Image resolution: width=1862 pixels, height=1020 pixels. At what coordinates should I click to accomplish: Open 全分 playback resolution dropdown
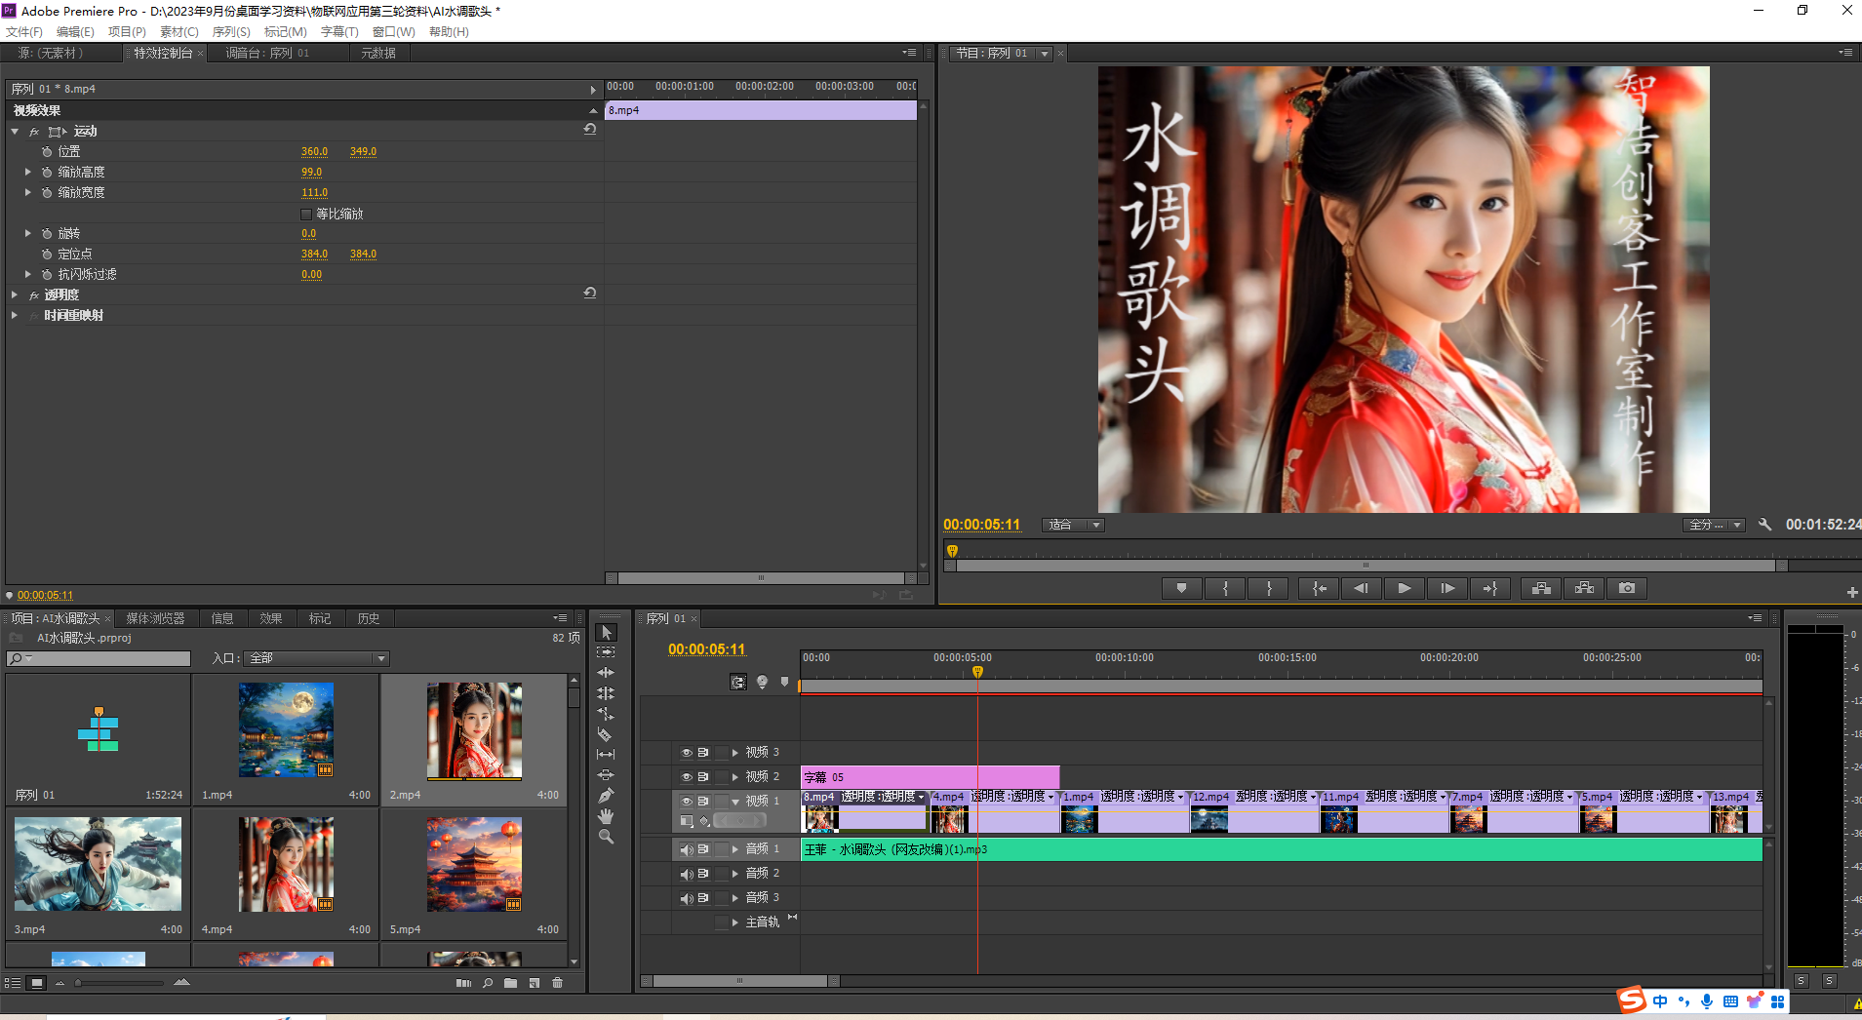pyautogui.click(x=1715, y=525)
